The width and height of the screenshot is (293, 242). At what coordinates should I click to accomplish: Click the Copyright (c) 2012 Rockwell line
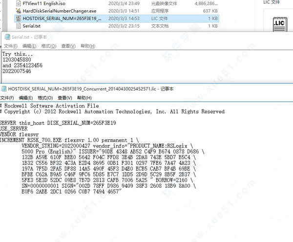coord(112,111)
